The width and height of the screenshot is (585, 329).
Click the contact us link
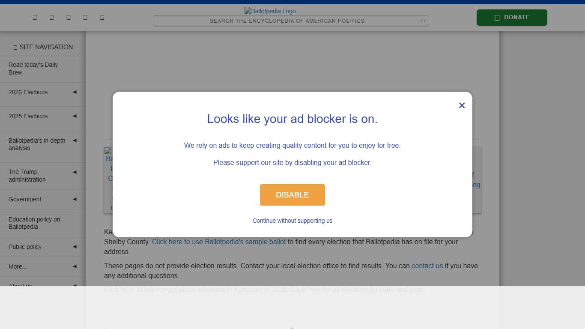click(427, 266)
